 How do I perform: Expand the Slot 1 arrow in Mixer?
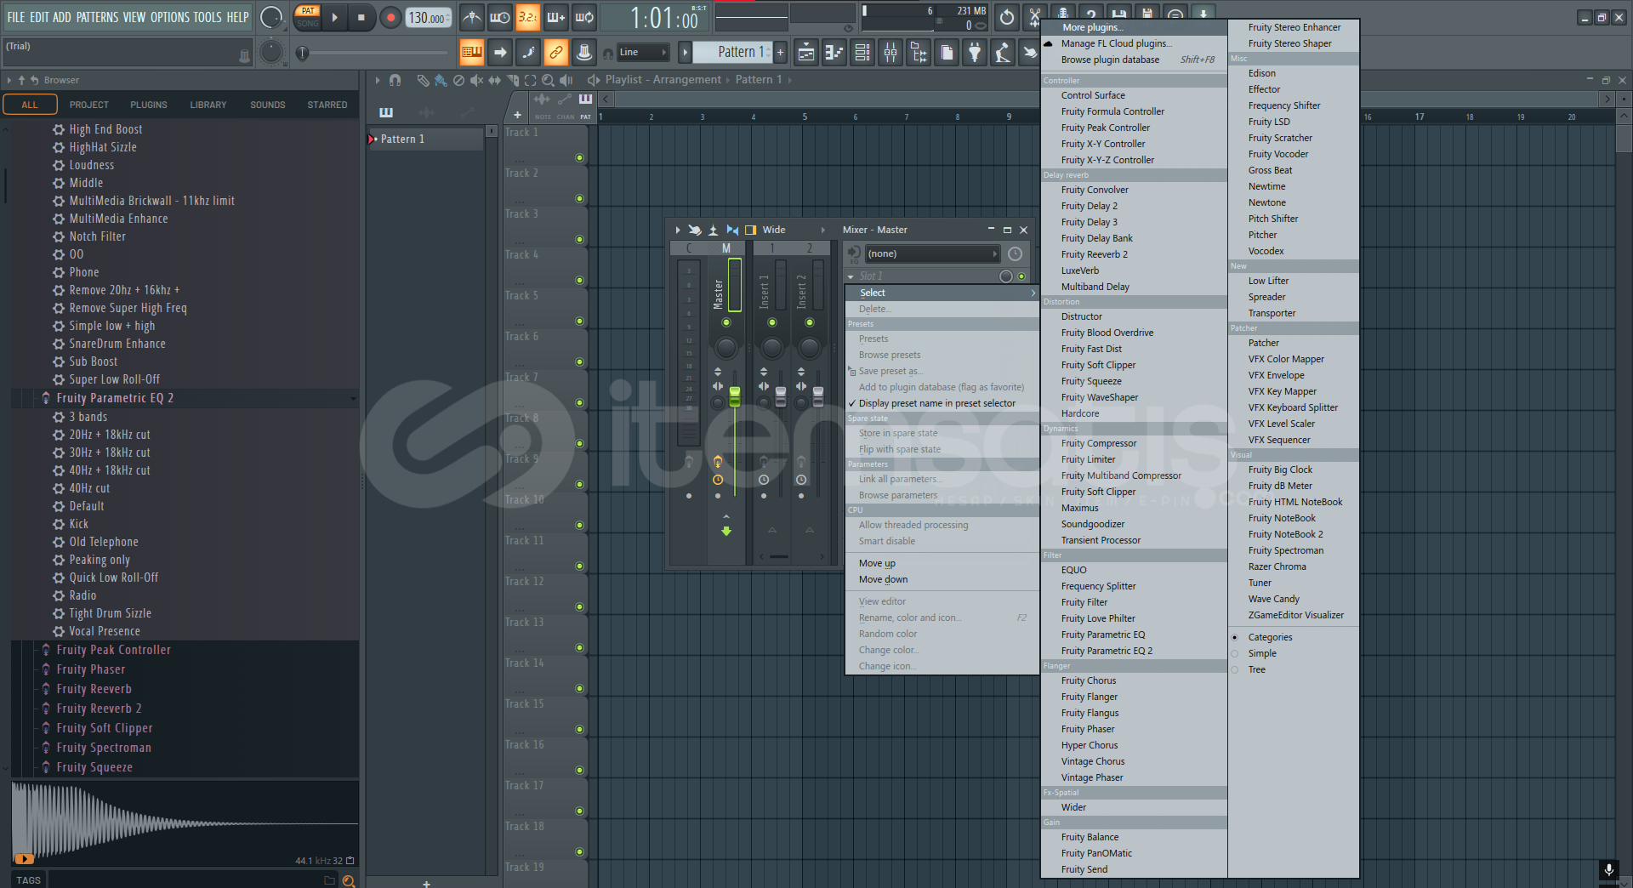(x=851, y=276)
